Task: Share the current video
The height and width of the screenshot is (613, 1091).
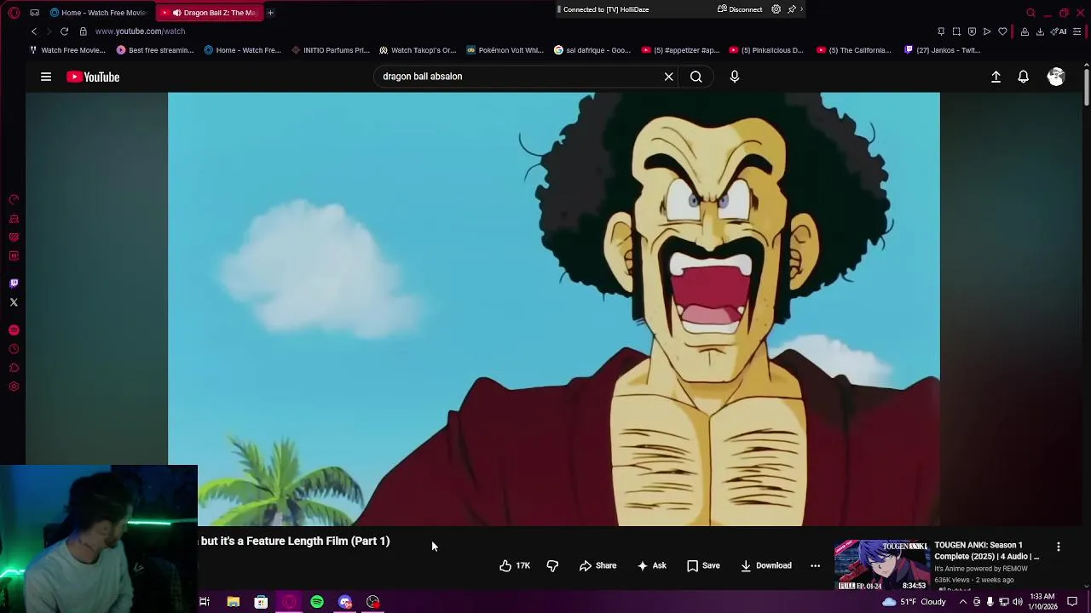Action: [597, 565]
